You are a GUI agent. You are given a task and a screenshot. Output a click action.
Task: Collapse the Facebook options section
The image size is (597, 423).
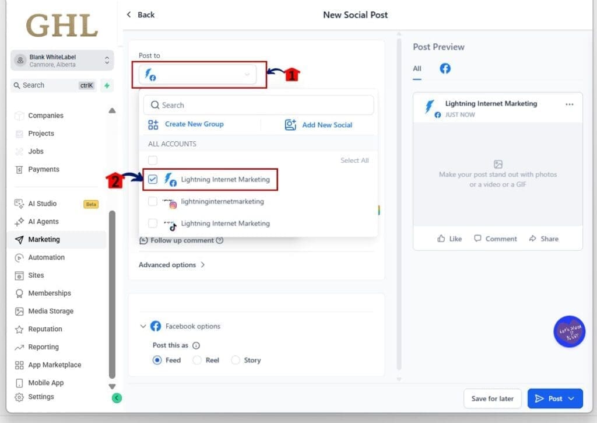(x=143, y=326)
